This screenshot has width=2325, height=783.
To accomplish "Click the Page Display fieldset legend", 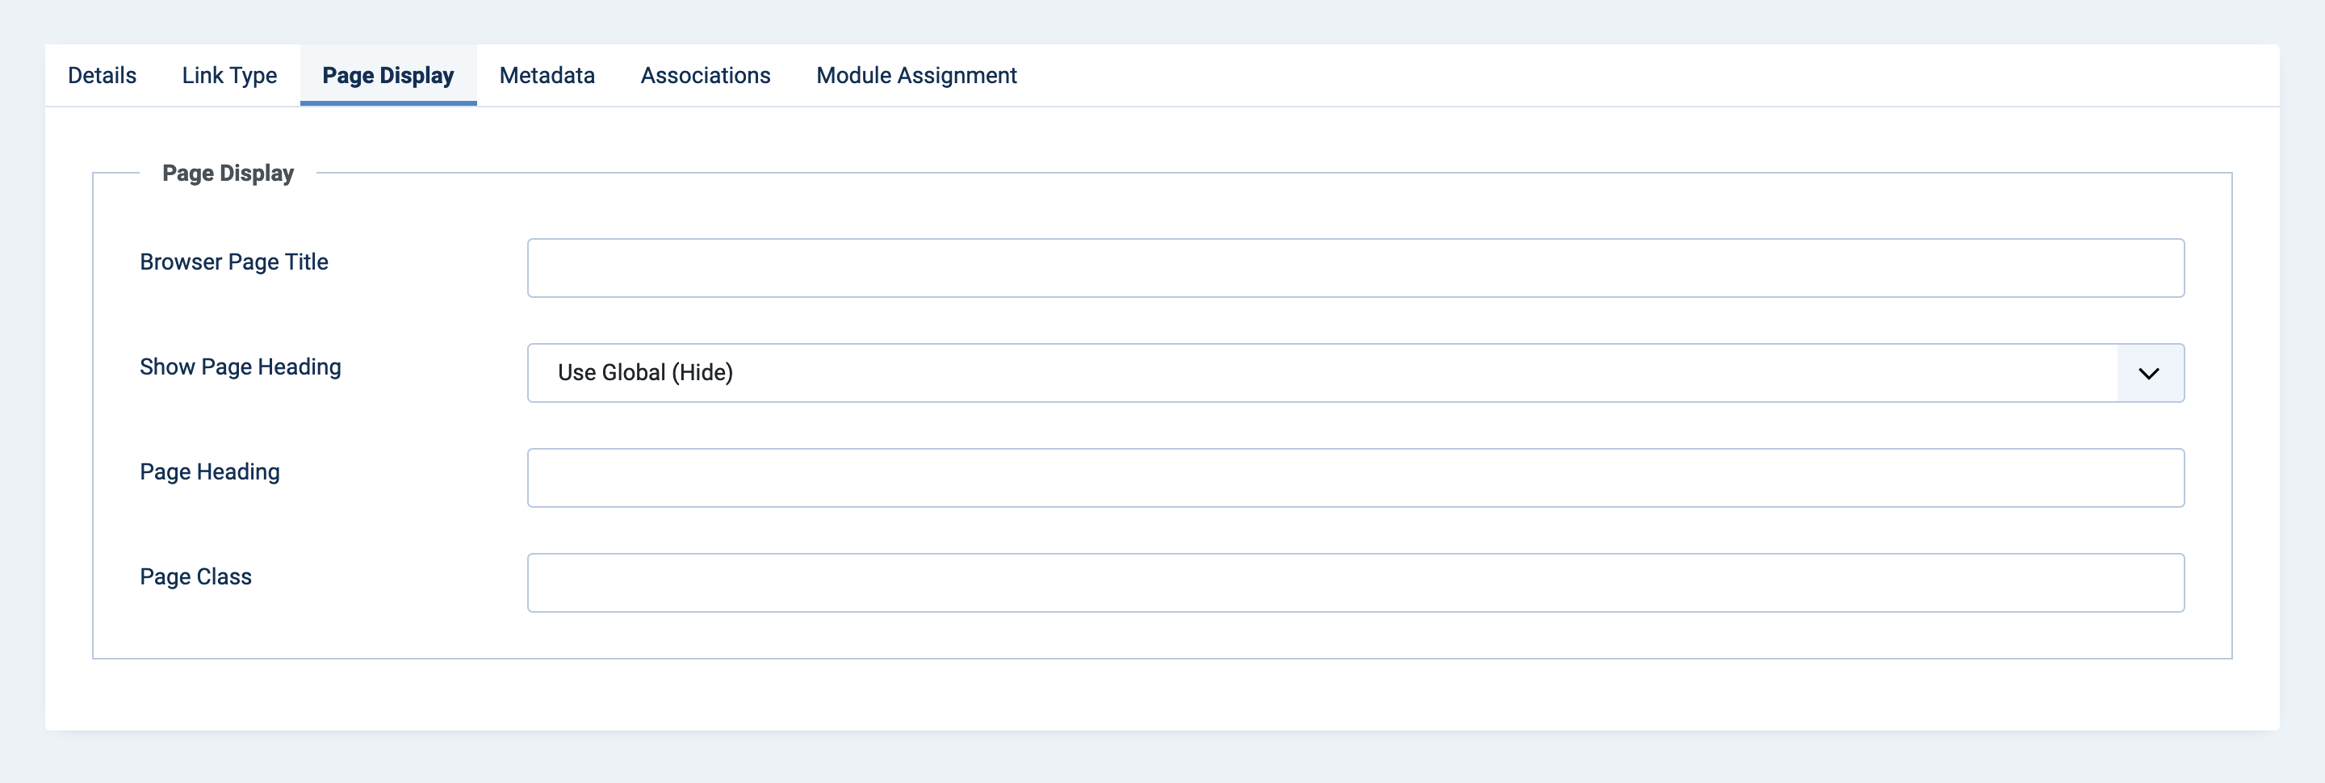I will (228, 174).
